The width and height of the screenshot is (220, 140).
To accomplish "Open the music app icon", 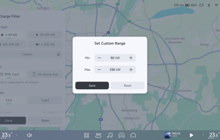I will pyautogui.click(x=110, y=135).
